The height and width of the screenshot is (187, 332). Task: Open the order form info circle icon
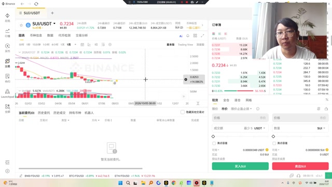click(258, 109)
